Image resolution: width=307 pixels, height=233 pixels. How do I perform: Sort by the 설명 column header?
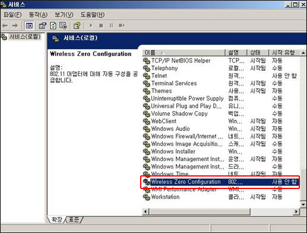(236, 53)
